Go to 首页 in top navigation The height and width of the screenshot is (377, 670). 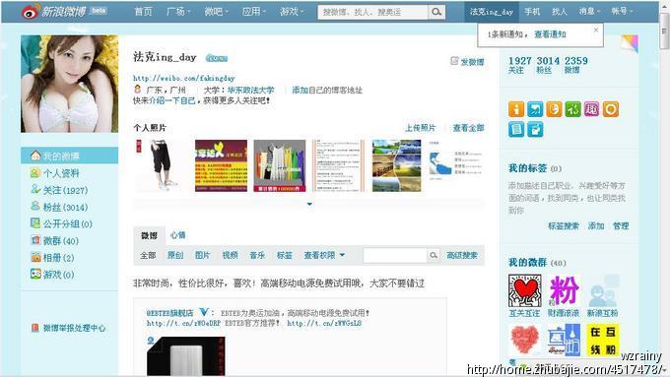tap(143, 12)
